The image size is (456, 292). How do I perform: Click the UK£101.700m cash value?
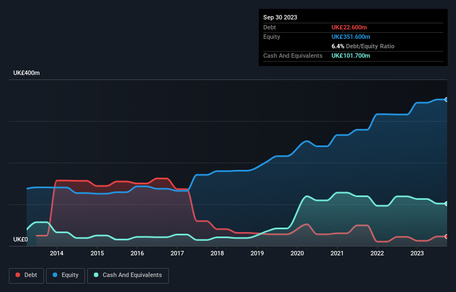(350, 56)
